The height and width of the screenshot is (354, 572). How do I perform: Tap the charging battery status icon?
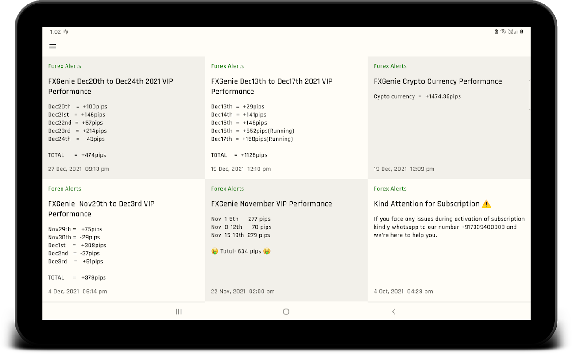pos(522,31)
